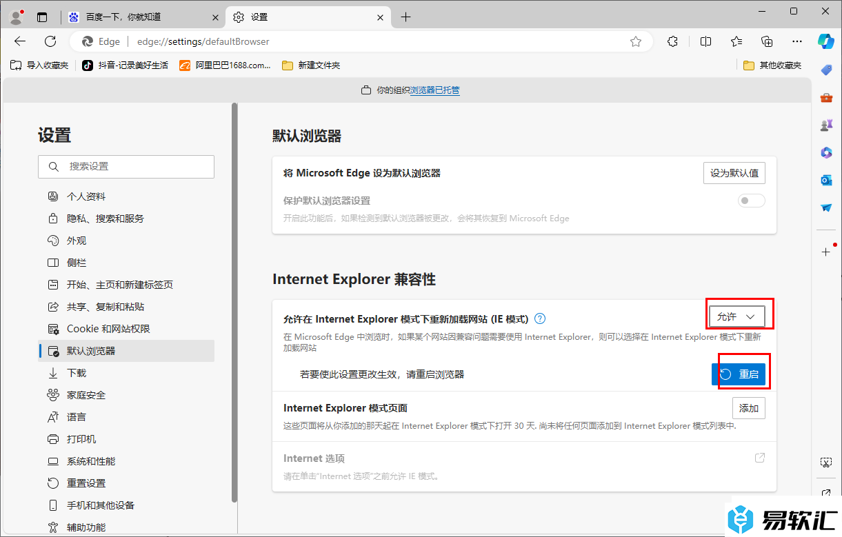Open the Drop paper-plane sidebar icon
Screen dimensions: 842x537
point(826,207)
